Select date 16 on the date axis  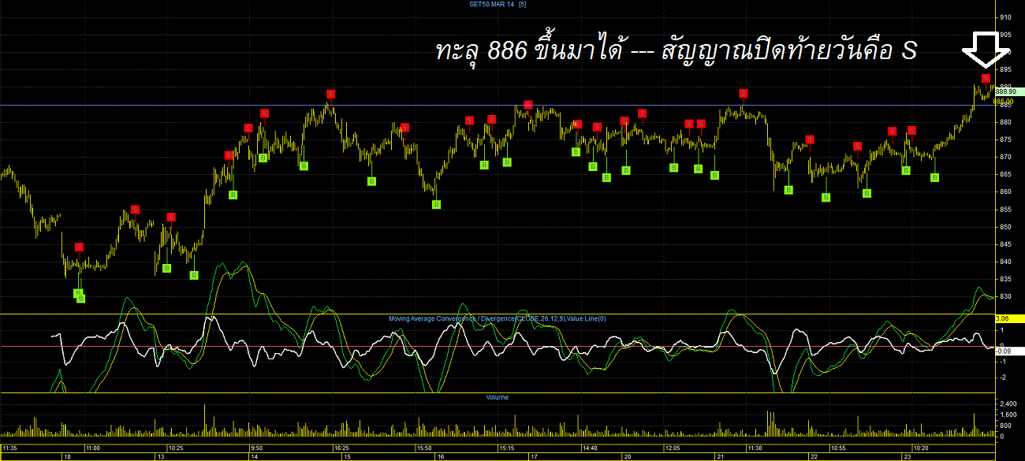tap(440, 456)
